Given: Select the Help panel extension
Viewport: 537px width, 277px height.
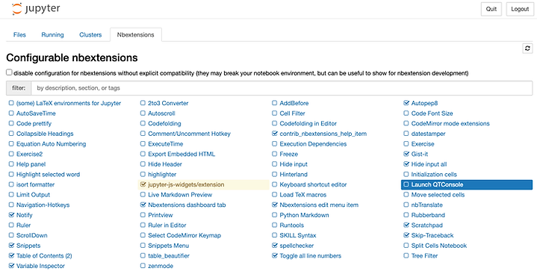Looking at the screenshot, I should click(x=31, y=164).
